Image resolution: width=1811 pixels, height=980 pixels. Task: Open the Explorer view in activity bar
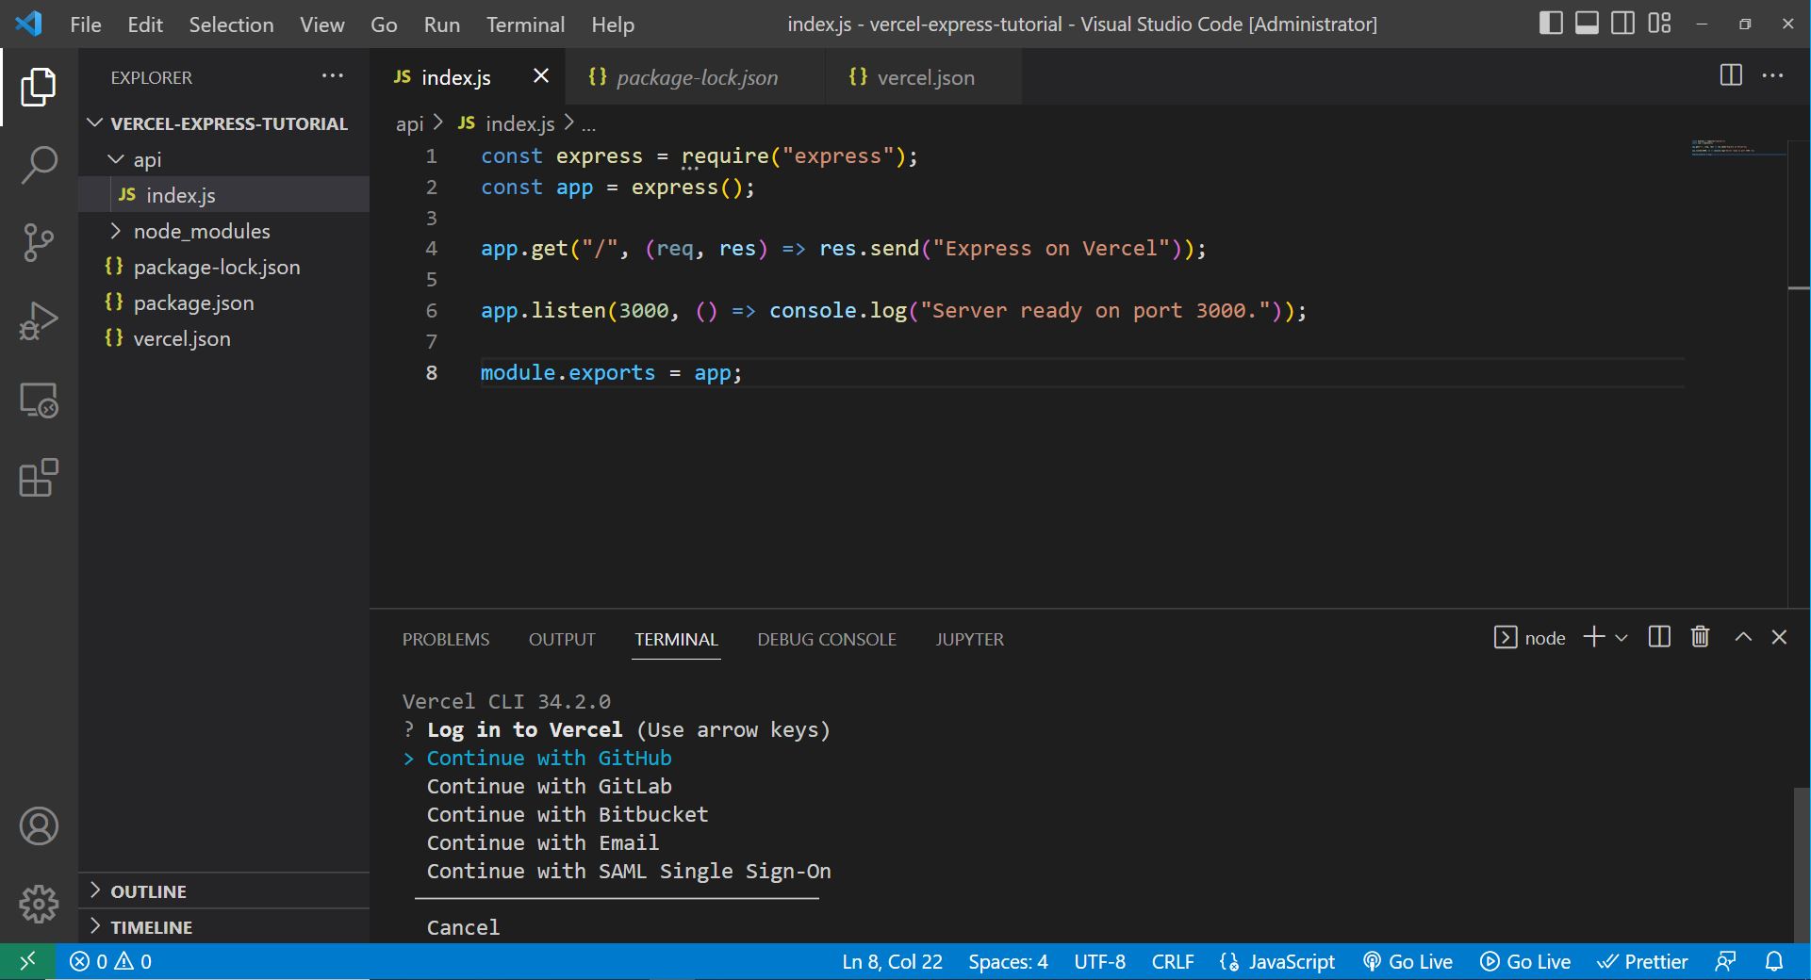(39, 87)
